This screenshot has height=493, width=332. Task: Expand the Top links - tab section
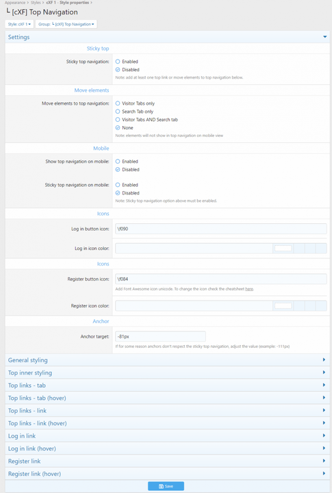(167, 385)
